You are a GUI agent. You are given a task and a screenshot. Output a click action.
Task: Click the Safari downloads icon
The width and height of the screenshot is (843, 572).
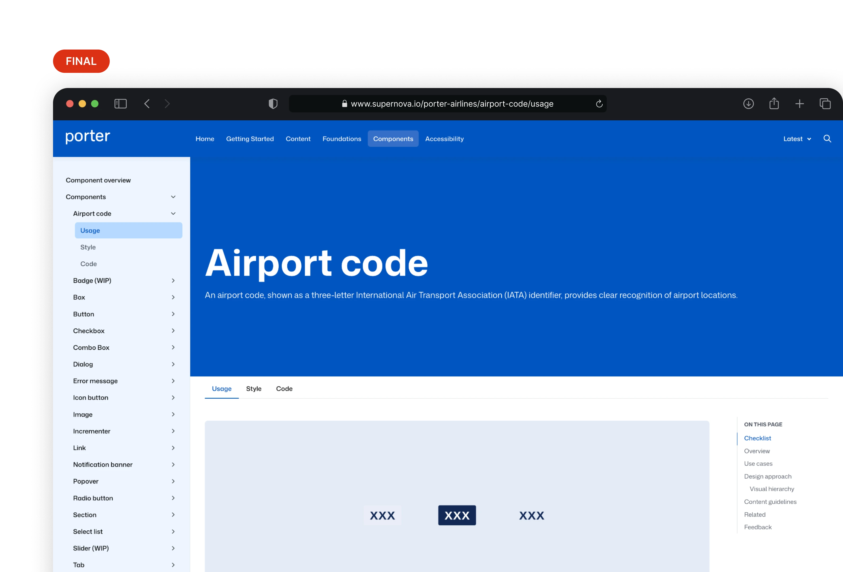[748, 104]
